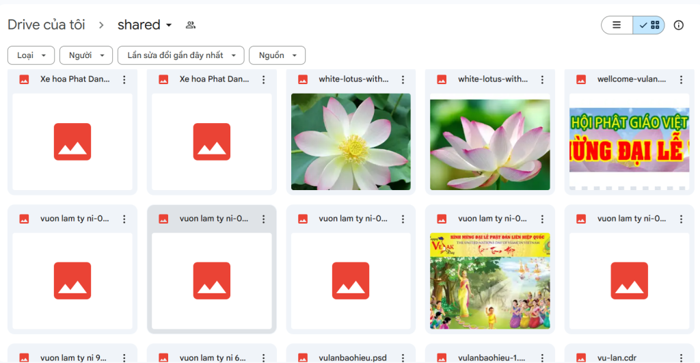Screen dimensions: 700x363
Task: Open more options above yellow-centered lotus thumbnail
Action: 403,79
